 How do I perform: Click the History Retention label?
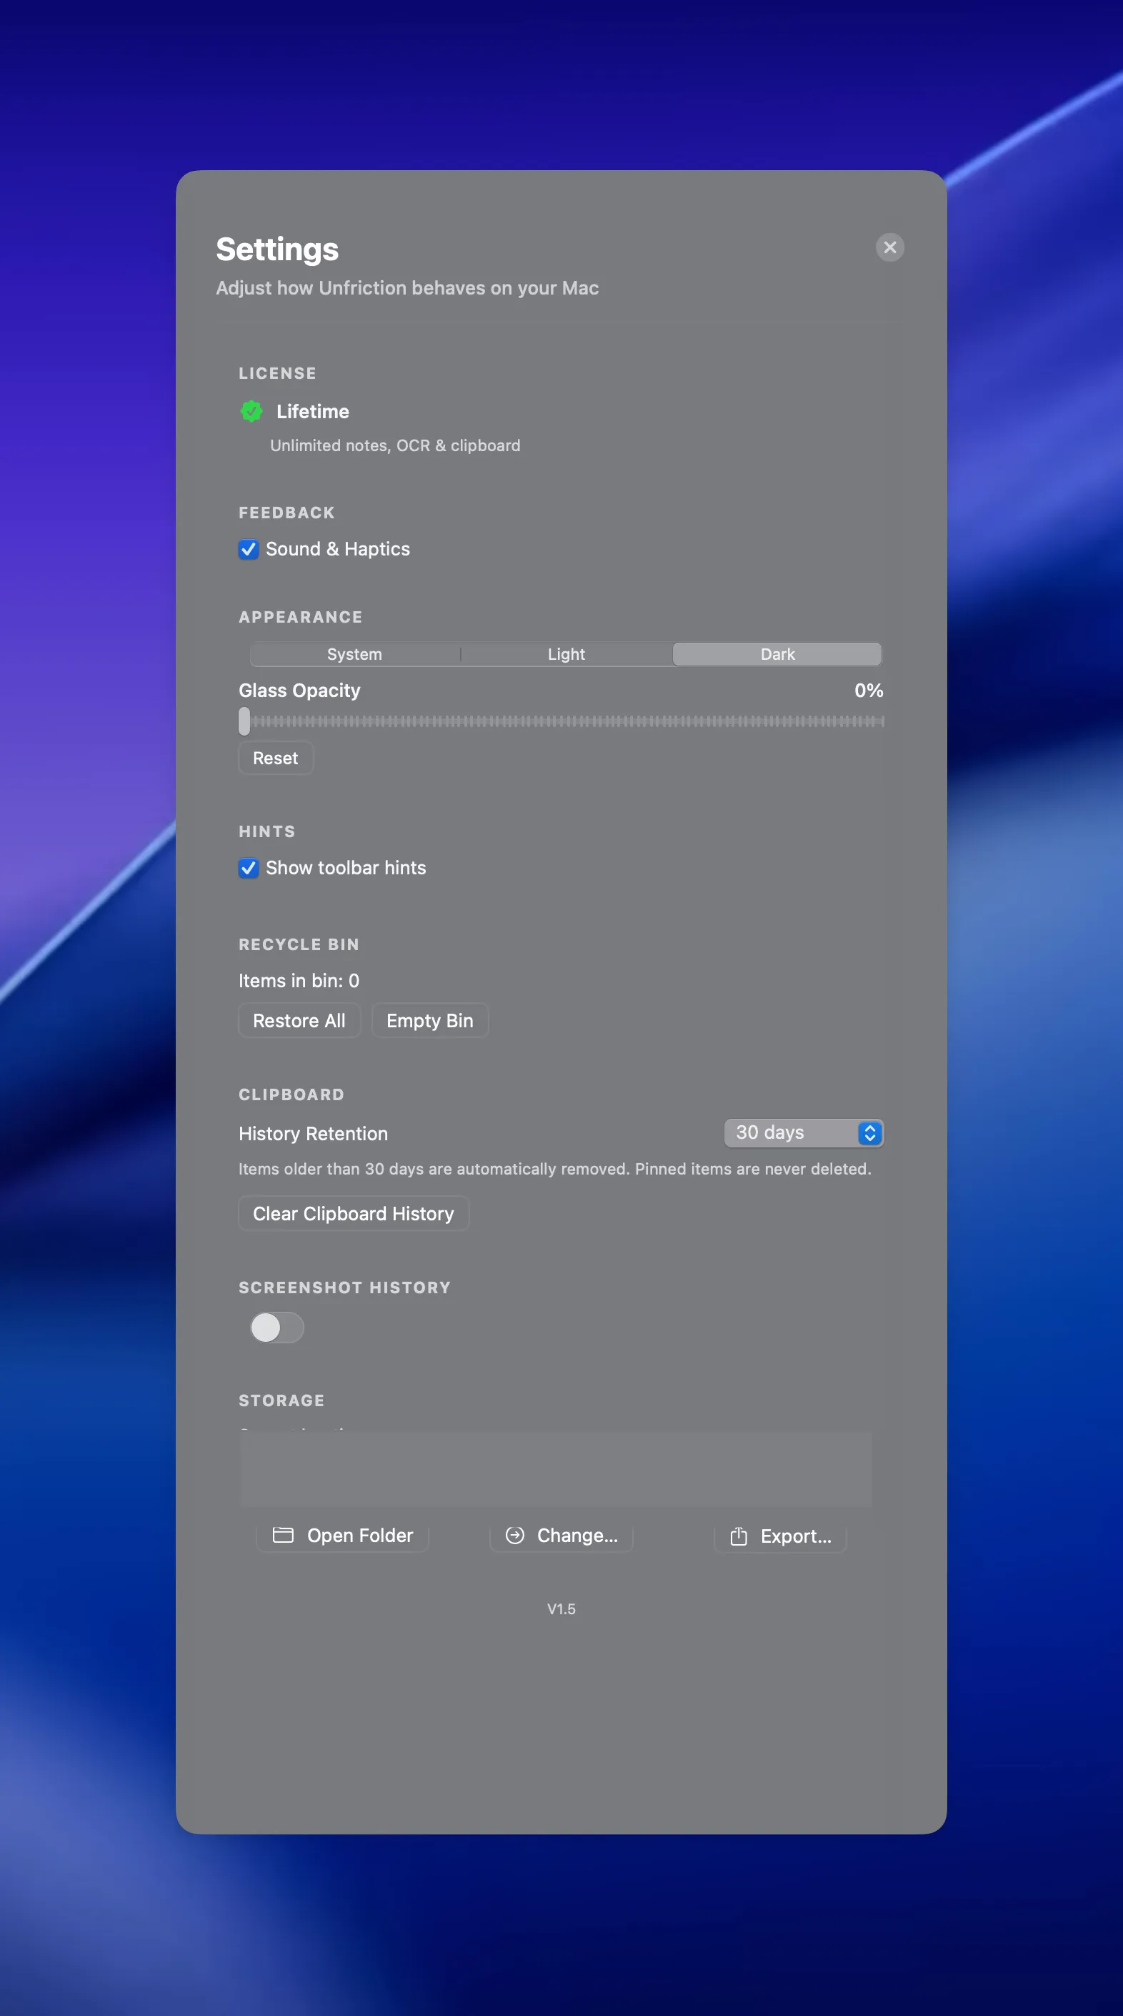[313, 1134]
